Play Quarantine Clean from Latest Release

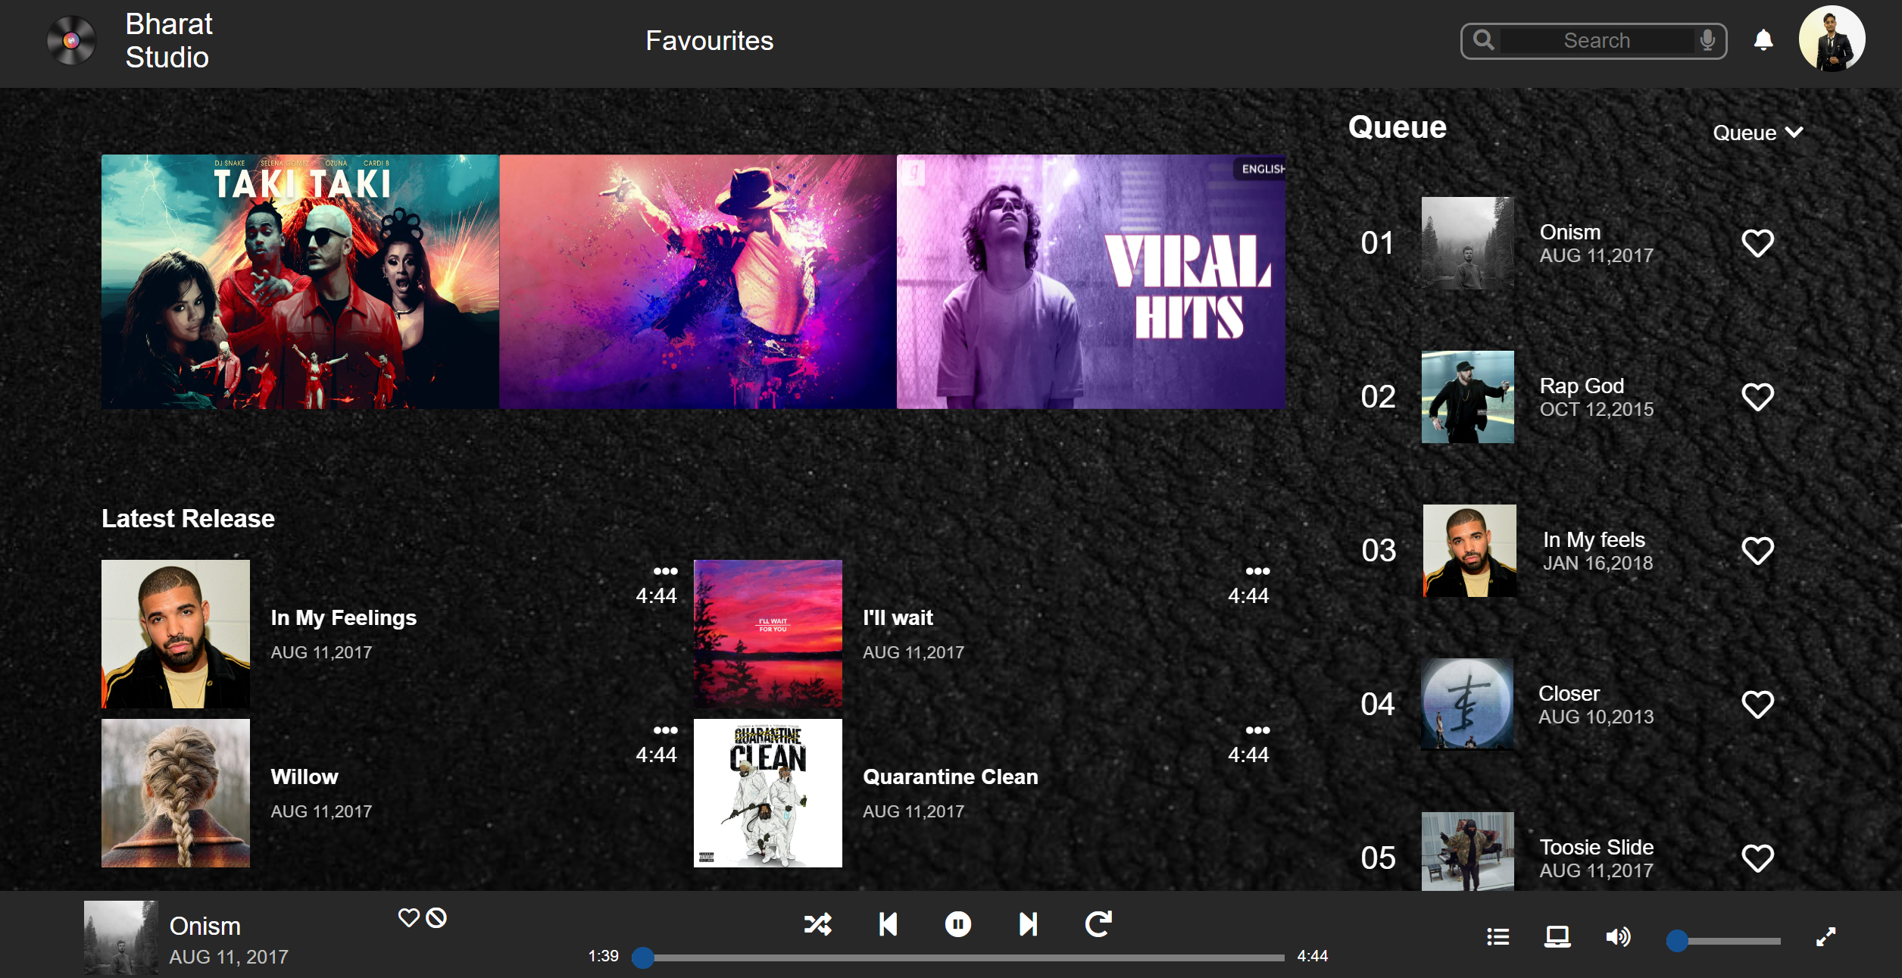pos(951,776)
